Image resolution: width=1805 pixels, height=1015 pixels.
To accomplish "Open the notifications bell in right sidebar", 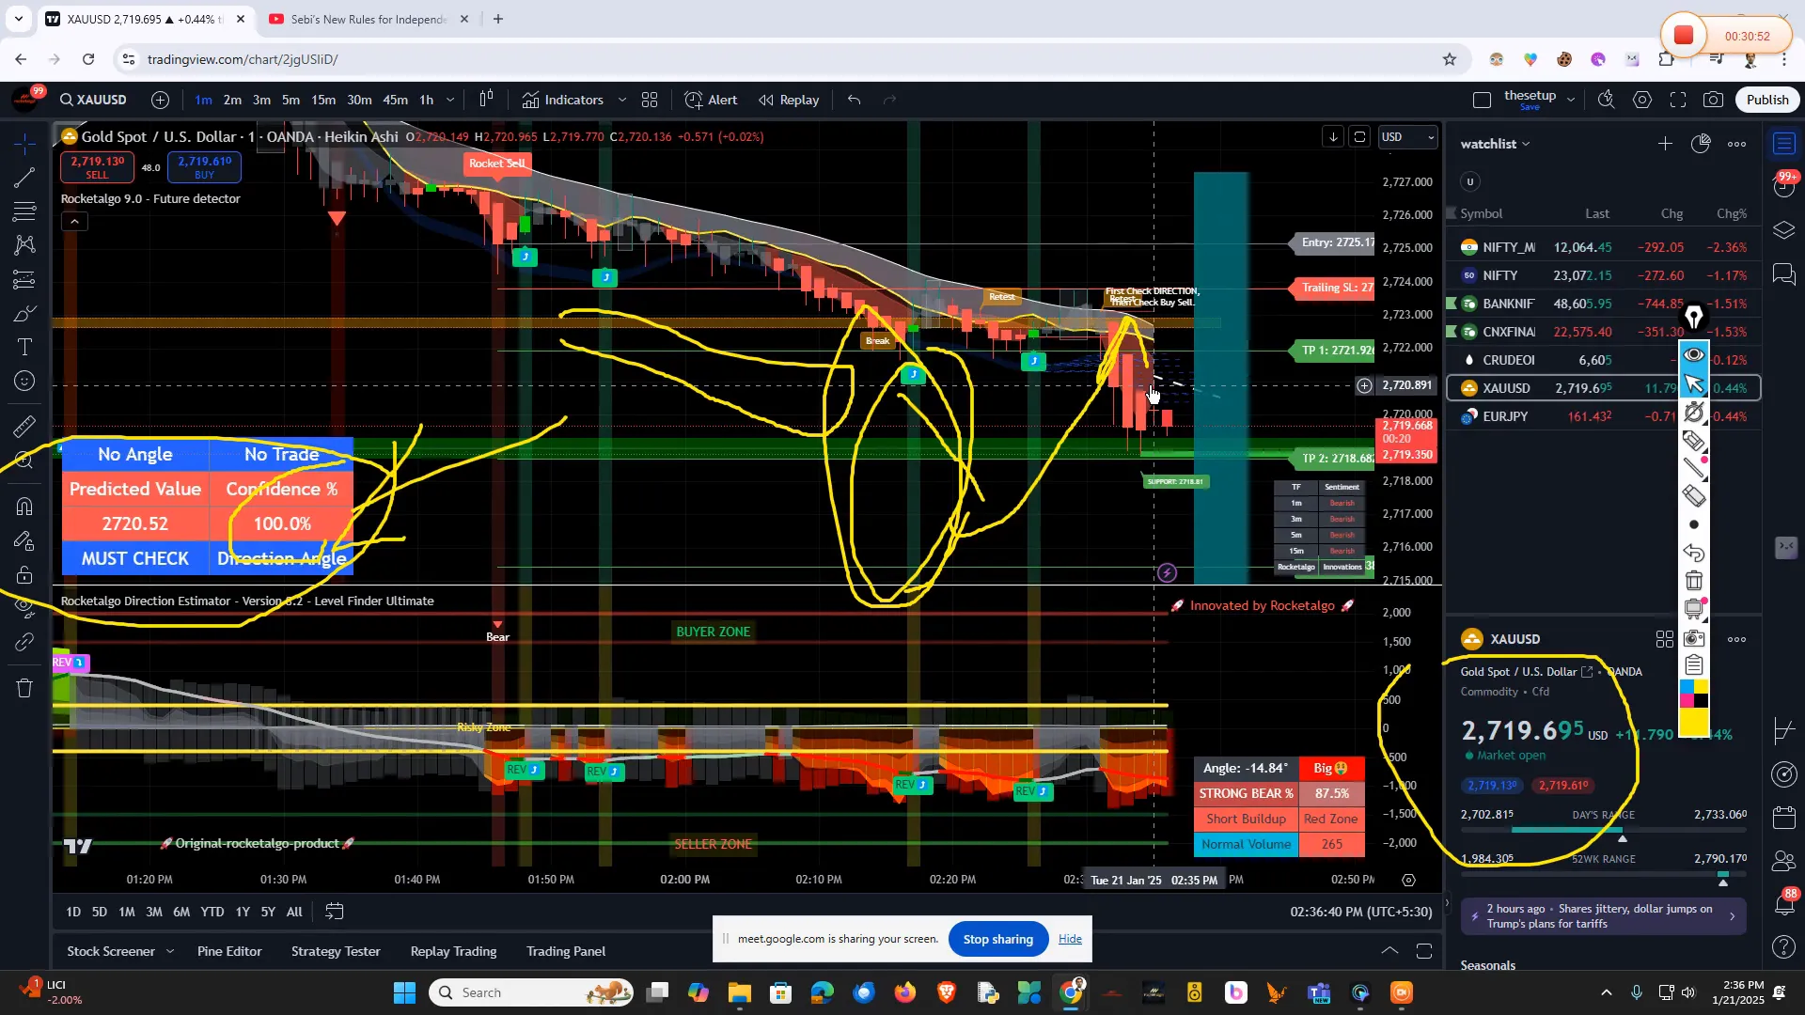I will tap(1784, 905).
